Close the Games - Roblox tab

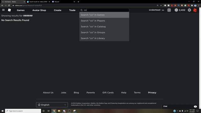(x=24, y=2)
